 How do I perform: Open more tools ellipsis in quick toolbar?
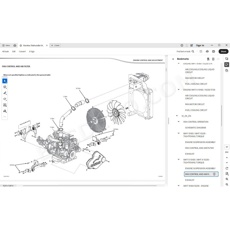(x=5, y=117)
